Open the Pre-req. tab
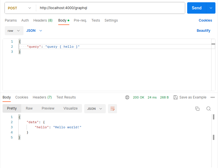Screen dimensions: 218x168 tap(80, 20)
